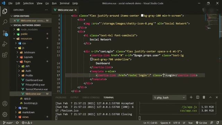The image size is (222, 125).
Task: Close the Welcome.vue editor tab
Action: (x=76, y=10)
